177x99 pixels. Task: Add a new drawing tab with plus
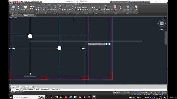[36, 15]
